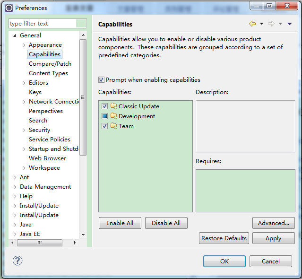Select Capabilities in the preferences tree
This screenshot has height=279, width=302.
click(x=45, y=54)
